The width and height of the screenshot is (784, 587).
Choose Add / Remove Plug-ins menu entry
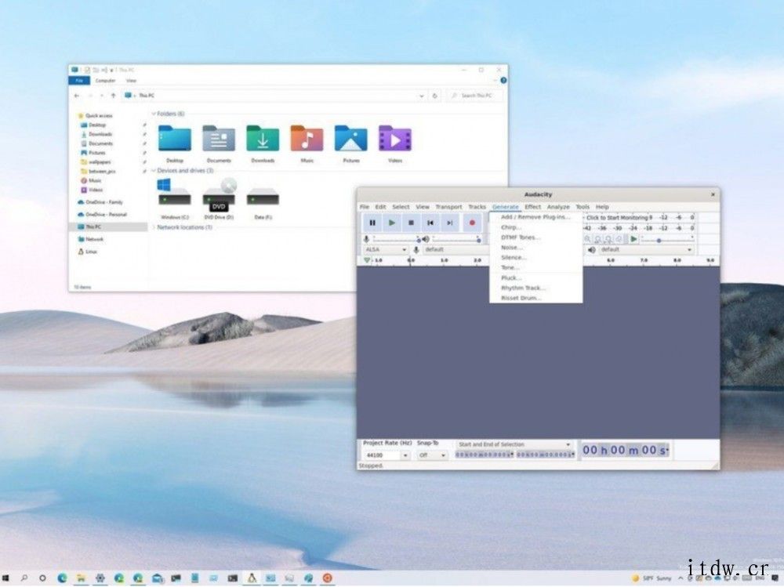[535, 217]
